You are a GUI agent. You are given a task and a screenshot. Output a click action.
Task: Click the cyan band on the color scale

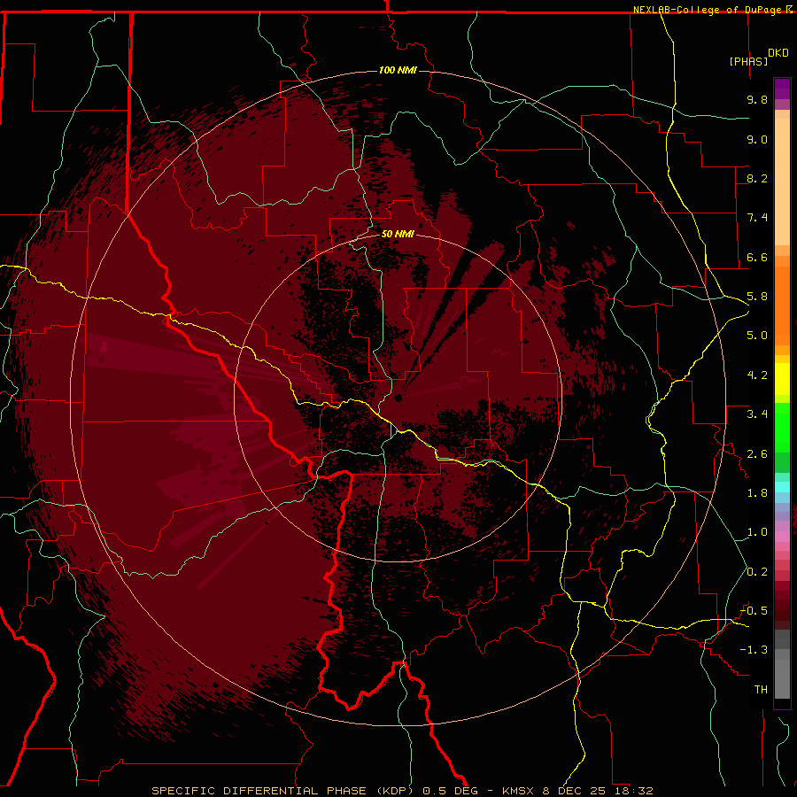click(782, 487)
